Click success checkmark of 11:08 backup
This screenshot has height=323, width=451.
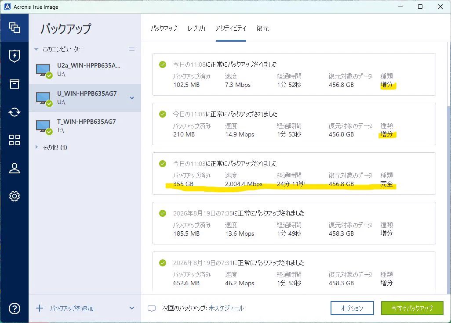[x=163, y=65]
